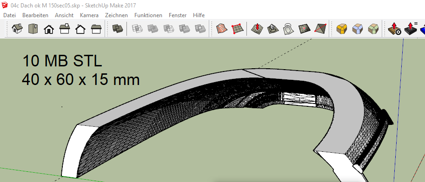The image size is (425, 182).
Task: Click the yellow Round Corner tool
Action: [342, 28]
